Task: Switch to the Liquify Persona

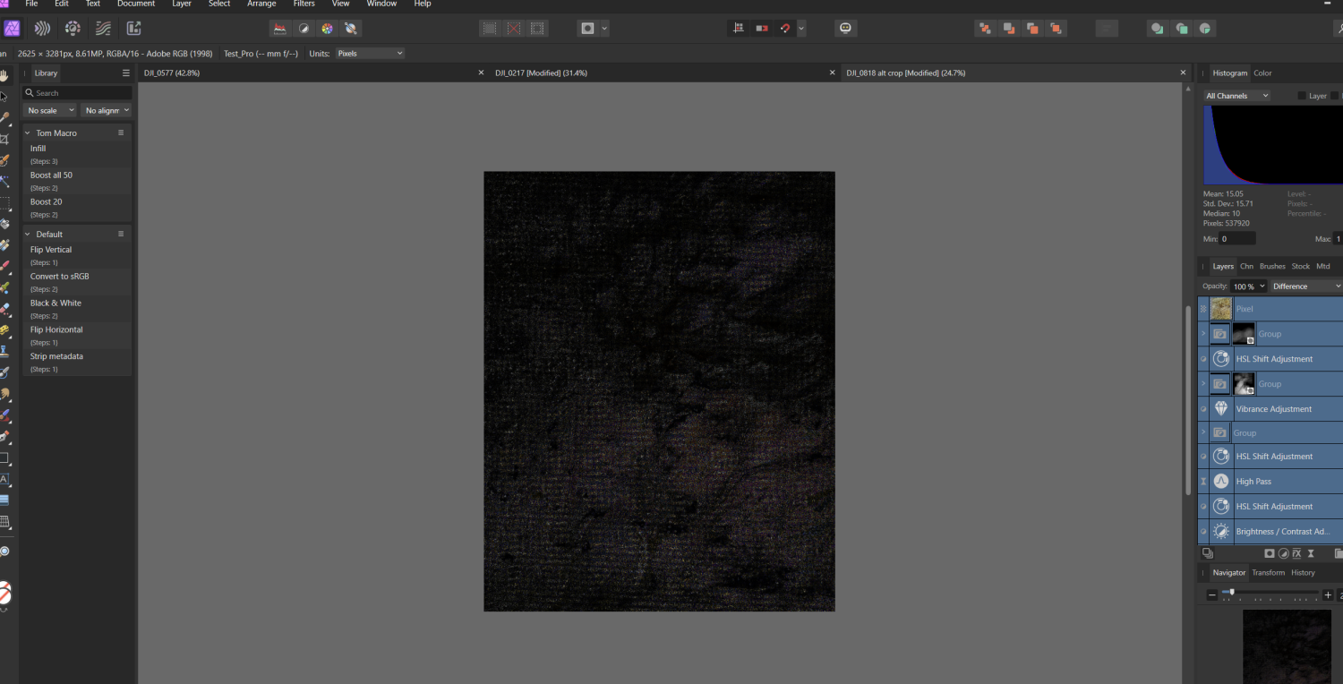Action: point(42,29)
